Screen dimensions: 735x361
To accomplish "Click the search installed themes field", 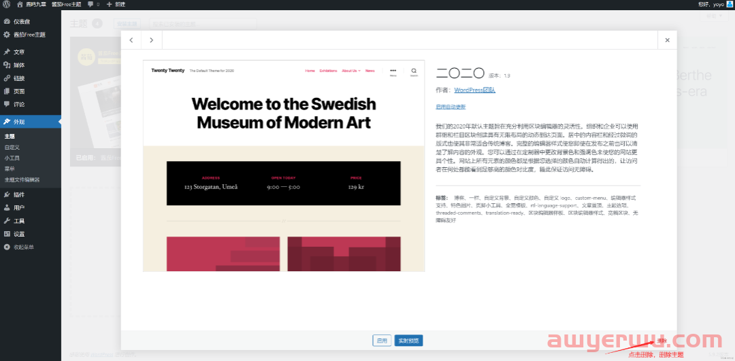I will tap(203, 23).
